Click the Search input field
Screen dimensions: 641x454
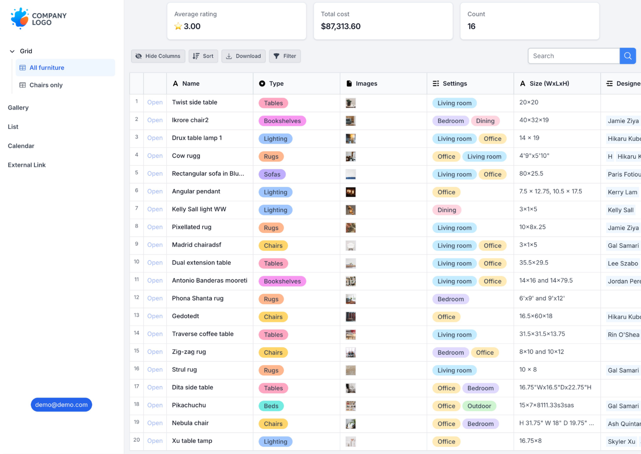(573, 56)
